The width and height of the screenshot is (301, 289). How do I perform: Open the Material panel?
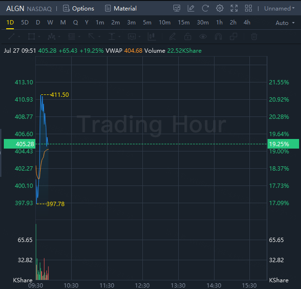121,9
